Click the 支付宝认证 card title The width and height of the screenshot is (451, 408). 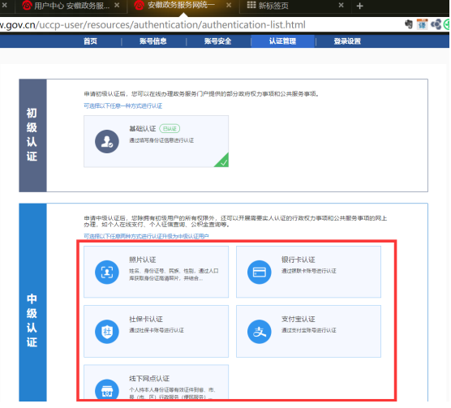pos(299,320)
